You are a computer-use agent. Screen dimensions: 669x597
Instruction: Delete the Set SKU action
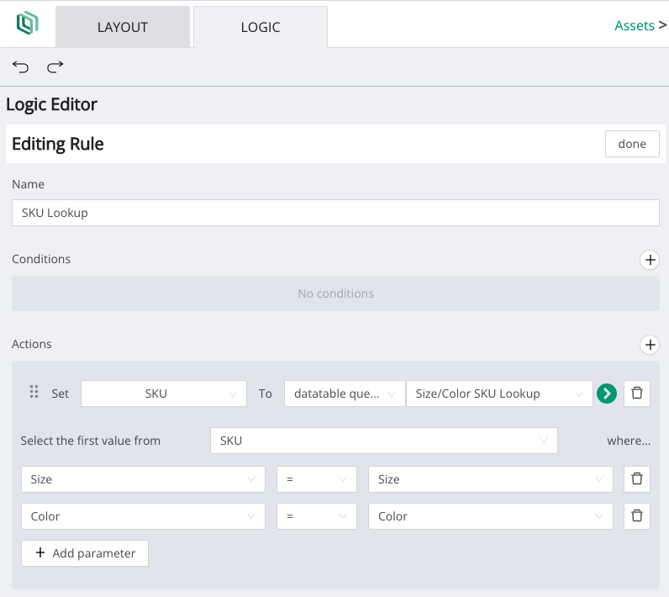pos(637,394)
